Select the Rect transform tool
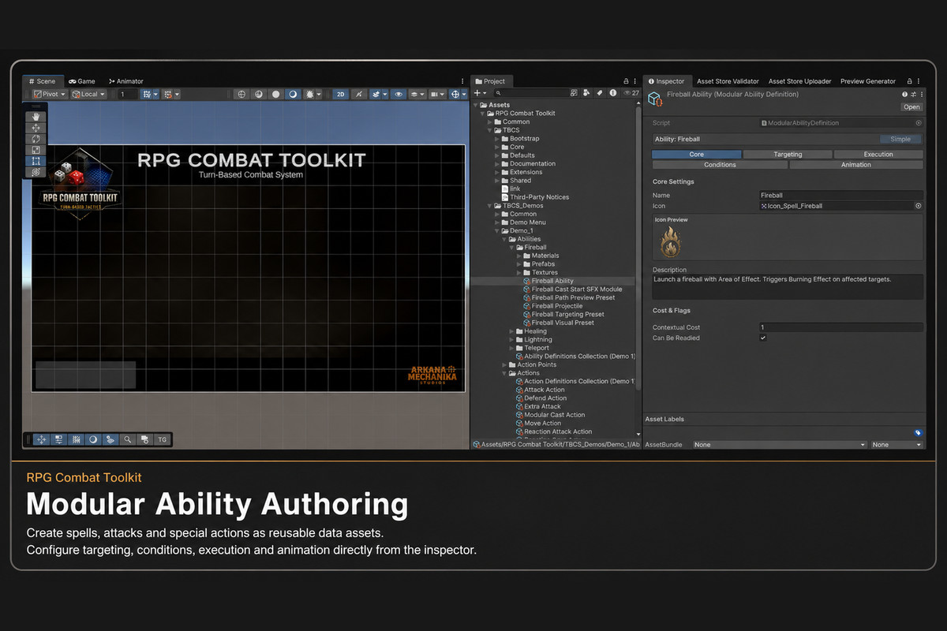This screenshot has height=631, width=947. tap(36, 161)
